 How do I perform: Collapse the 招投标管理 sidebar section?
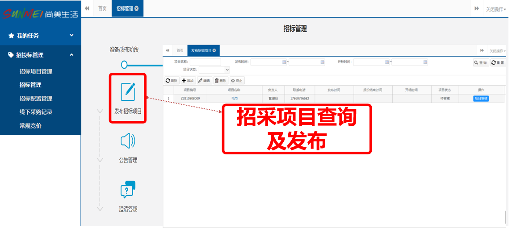coord(71,55)
